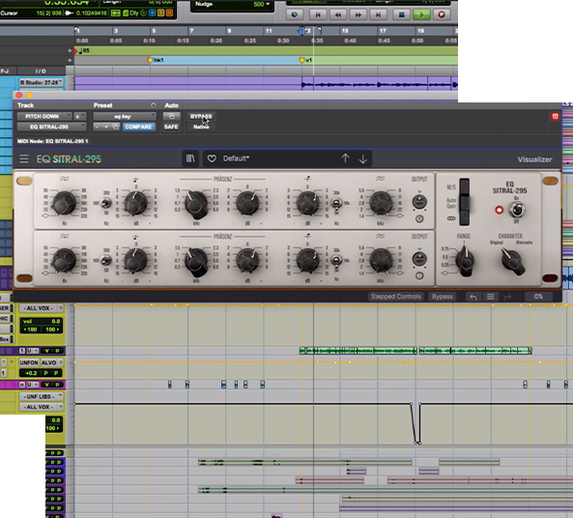
Task: Click the preset settings circle icon in header
Action: point(153,105)
